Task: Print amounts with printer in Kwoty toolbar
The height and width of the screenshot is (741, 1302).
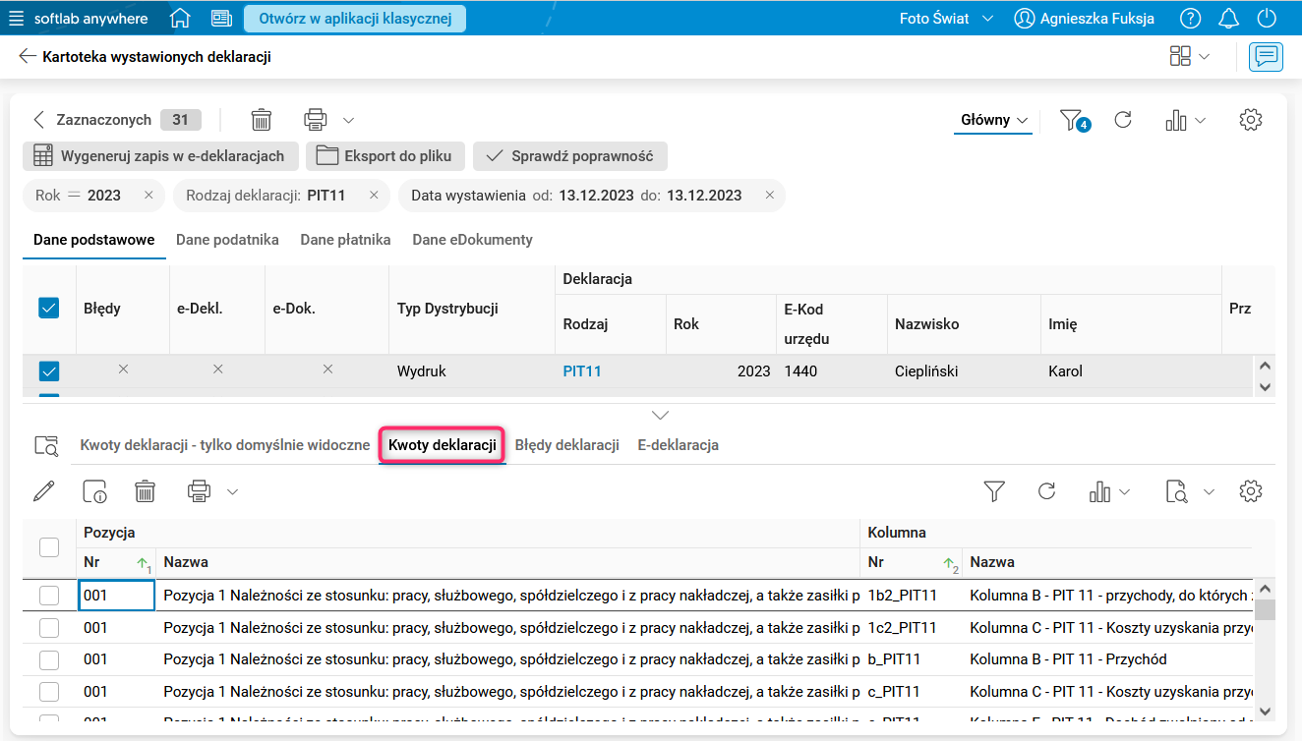Action: tap(200, 491)
